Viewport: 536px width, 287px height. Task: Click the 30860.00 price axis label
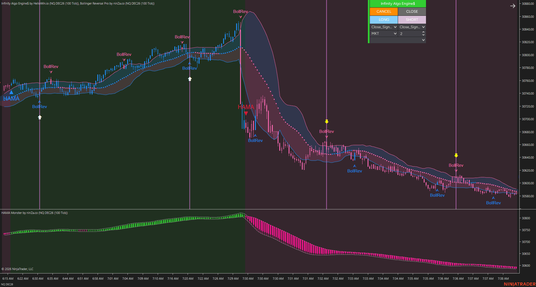click(528, 17)
